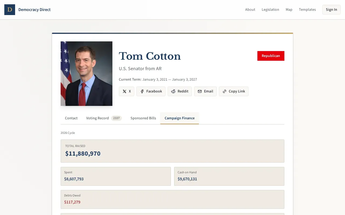Select the Campaign Finance tab
This screenshot has width=345, height=215.
[x=180, y=118]
